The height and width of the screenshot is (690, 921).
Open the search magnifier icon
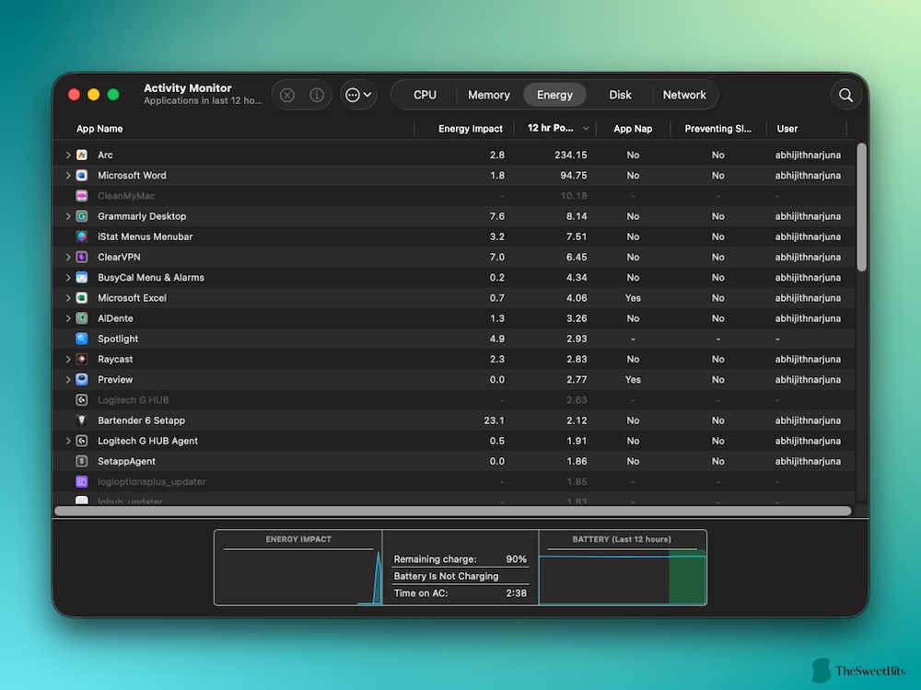pyautogui.click(x=845, y=95)
